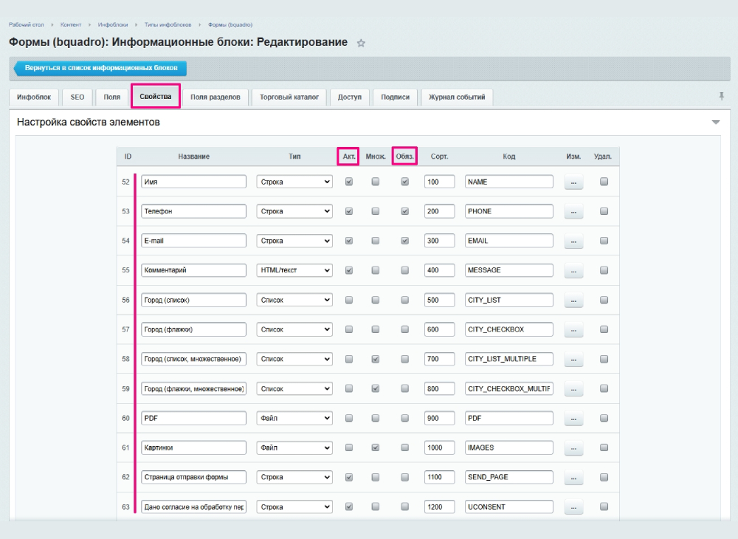Open edit dialog for IMAGES property
This screenshot has height=539, width=738.
(573, 447)
